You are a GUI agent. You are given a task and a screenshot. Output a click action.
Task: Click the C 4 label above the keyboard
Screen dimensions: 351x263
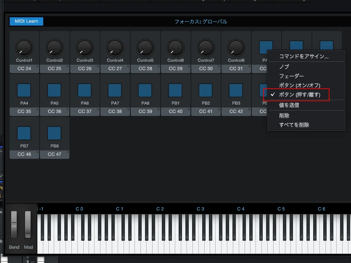pyautogui.click(x=241, y=209)
